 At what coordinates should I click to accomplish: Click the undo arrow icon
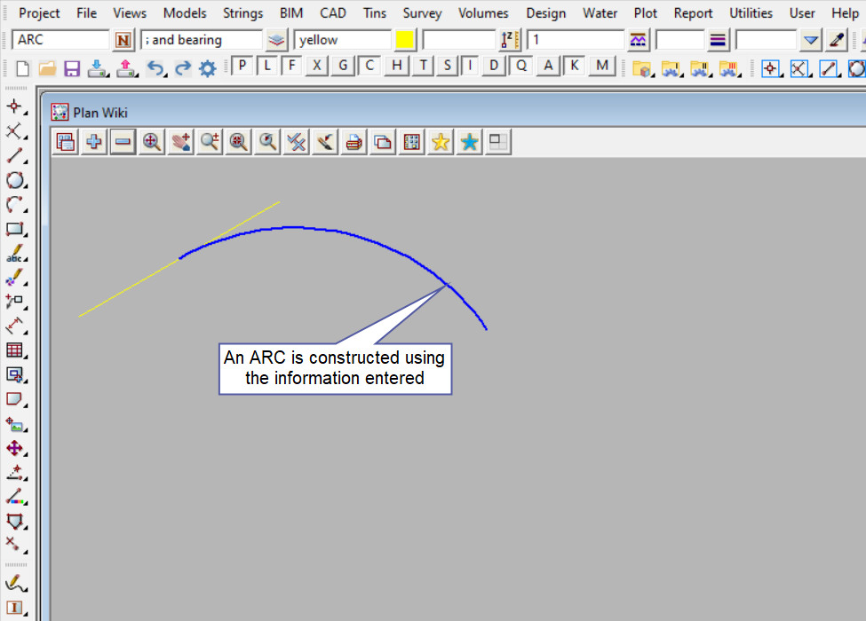tap(155, 68)
